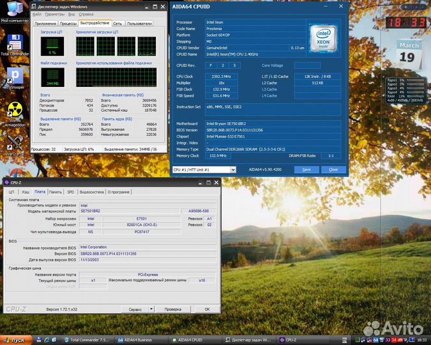
Task: Click the red 34 temperature tray icon
Action: 394,340
